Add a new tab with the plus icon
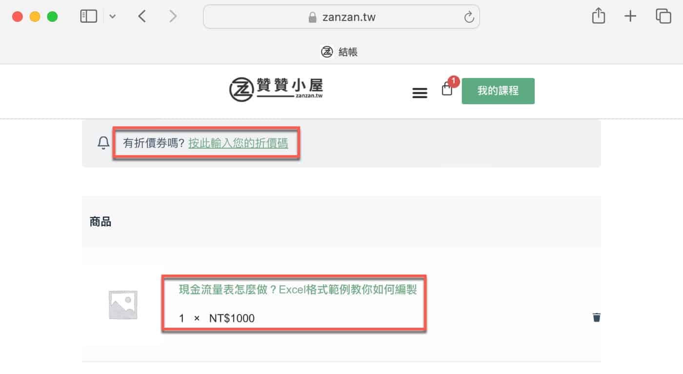 coord(630,17)
